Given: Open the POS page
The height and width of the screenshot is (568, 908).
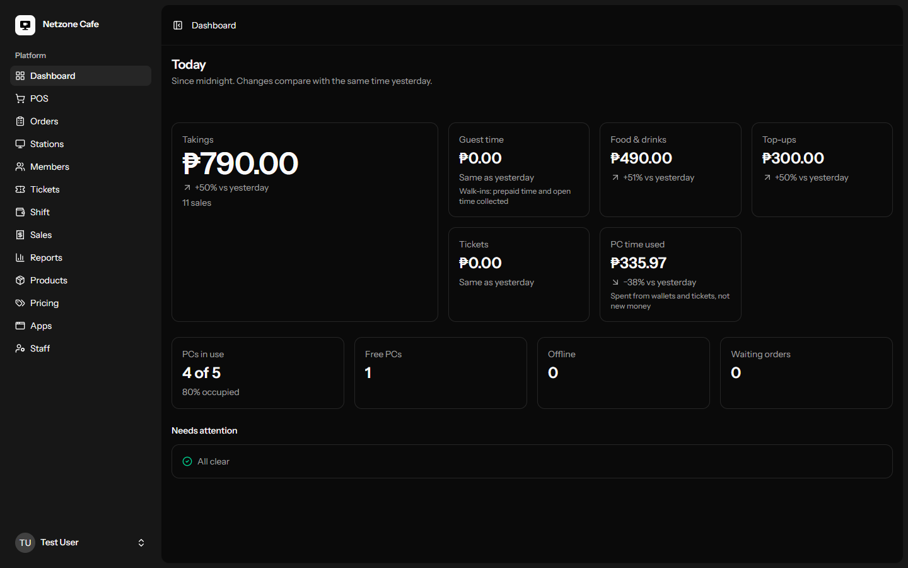Looking at the screenshot, I should pos(81,98).
